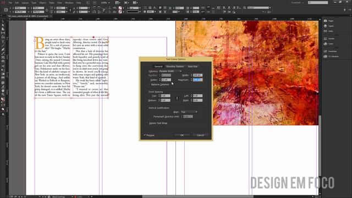Open the Object menu

coord(42,3)
